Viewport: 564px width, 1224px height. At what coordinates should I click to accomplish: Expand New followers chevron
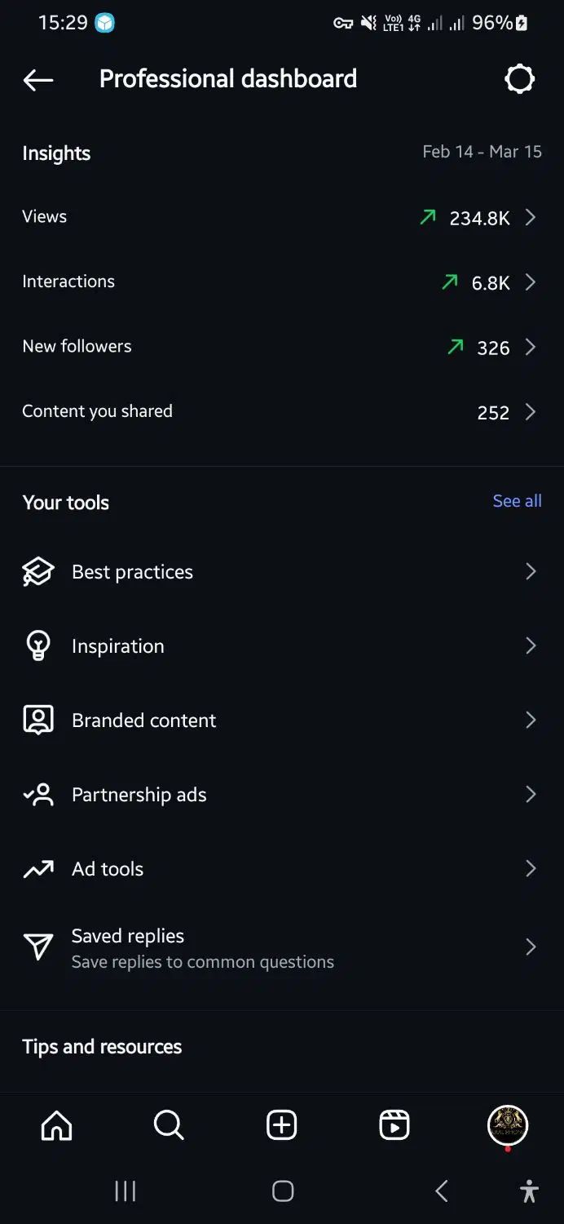[531, 347]
